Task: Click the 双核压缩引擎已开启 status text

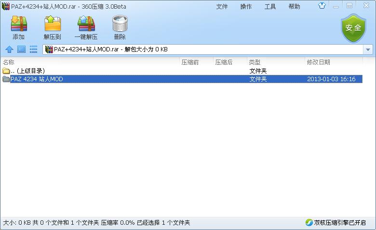Action: pyautogui.click(x=340, y=223)
